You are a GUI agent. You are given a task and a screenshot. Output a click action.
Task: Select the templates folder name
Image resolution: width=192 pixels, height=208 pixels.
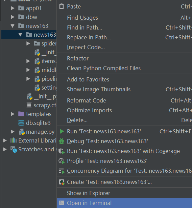tap(39, 114)
